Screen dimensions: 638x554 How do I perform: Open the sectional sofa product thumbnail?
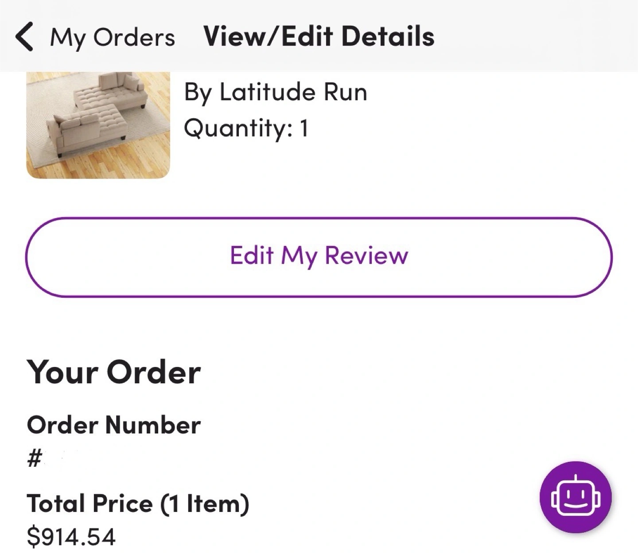98,125
